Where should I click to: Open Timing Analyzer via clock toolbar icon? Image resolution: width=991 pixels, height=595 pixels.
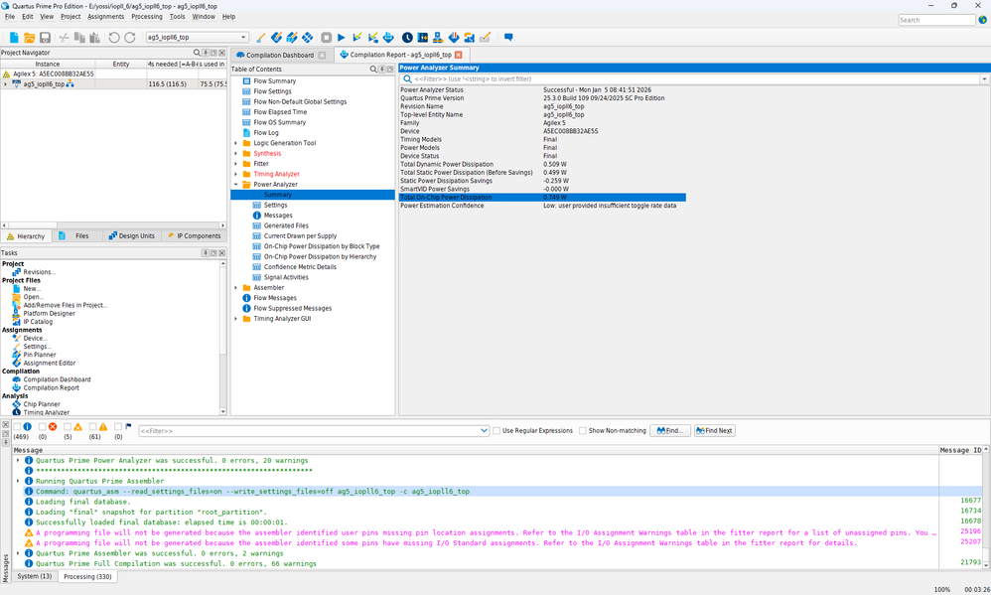click(x=409, y=38)
